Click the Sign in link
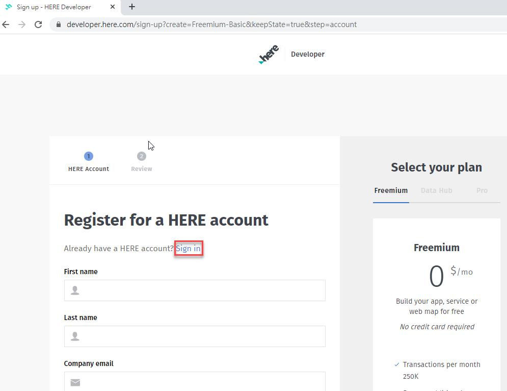The height and width of the screenshot is (391, 507). 188,249
